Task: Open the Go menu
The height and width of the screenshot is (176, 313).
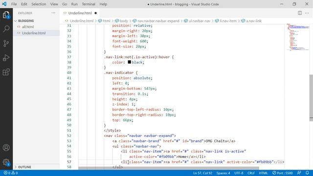Action: 65,4
